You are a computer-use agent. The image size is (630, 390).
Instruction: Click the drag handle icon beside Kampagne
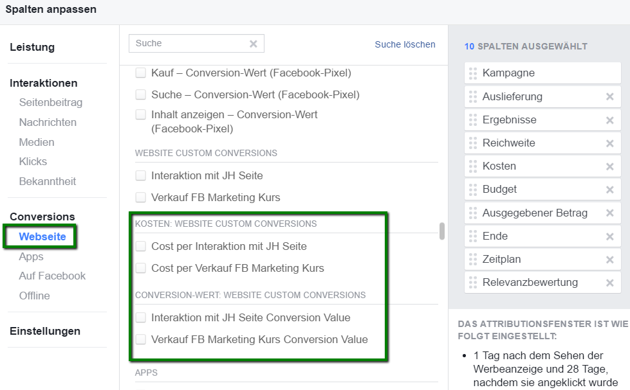(473, 73)
